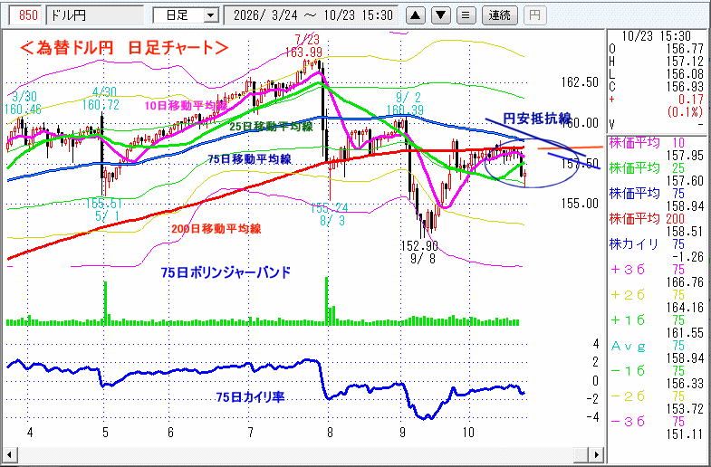
Task: Click the 9/2 160.39 label
Action: coord(405,104)
